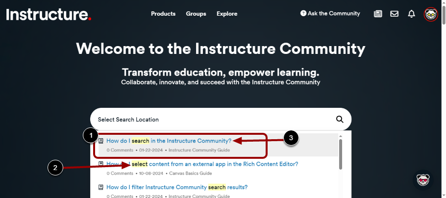Open the Explore menu

pyautogui.click(x=227, y=14)
